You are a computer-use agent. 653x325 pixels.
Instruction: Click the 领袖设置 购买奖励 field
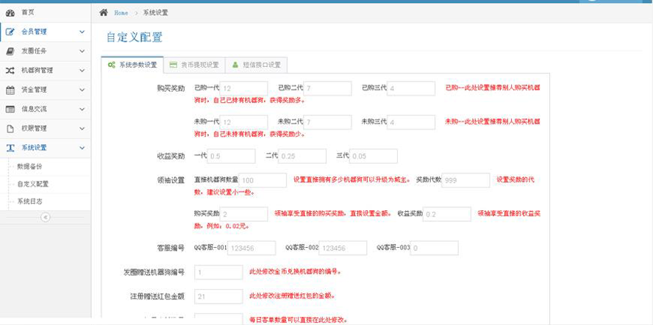[x=243, y=214]
